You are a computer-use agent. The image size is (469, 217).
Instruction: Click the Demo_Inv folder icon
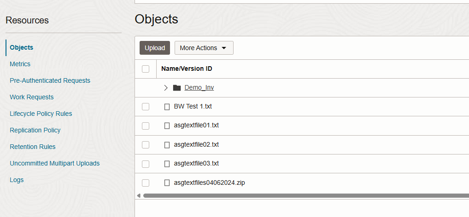click(177, 88)
